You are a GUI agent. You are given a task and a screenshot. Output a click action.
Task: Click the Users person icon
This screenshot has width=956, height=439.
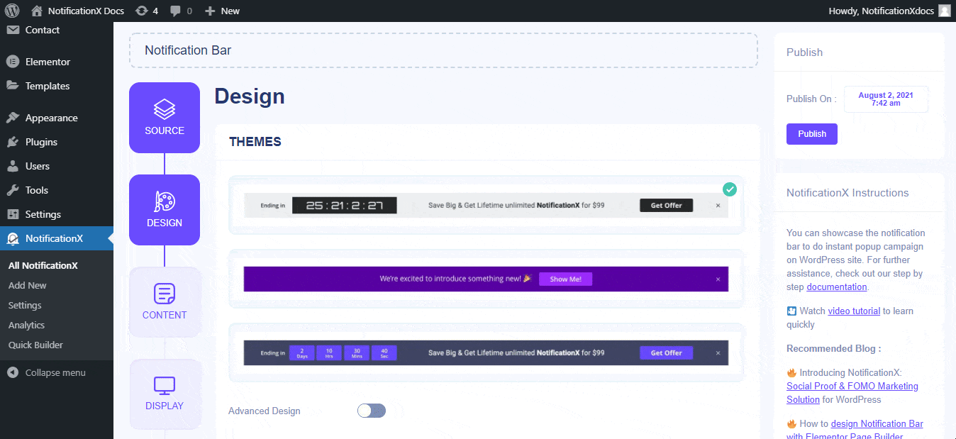pyautogui.click(x=13, y=166)
